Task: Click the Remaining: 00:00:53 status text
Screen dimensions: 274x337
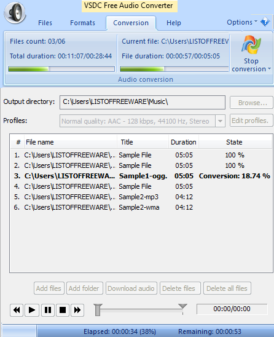Action: click(209, 331)
